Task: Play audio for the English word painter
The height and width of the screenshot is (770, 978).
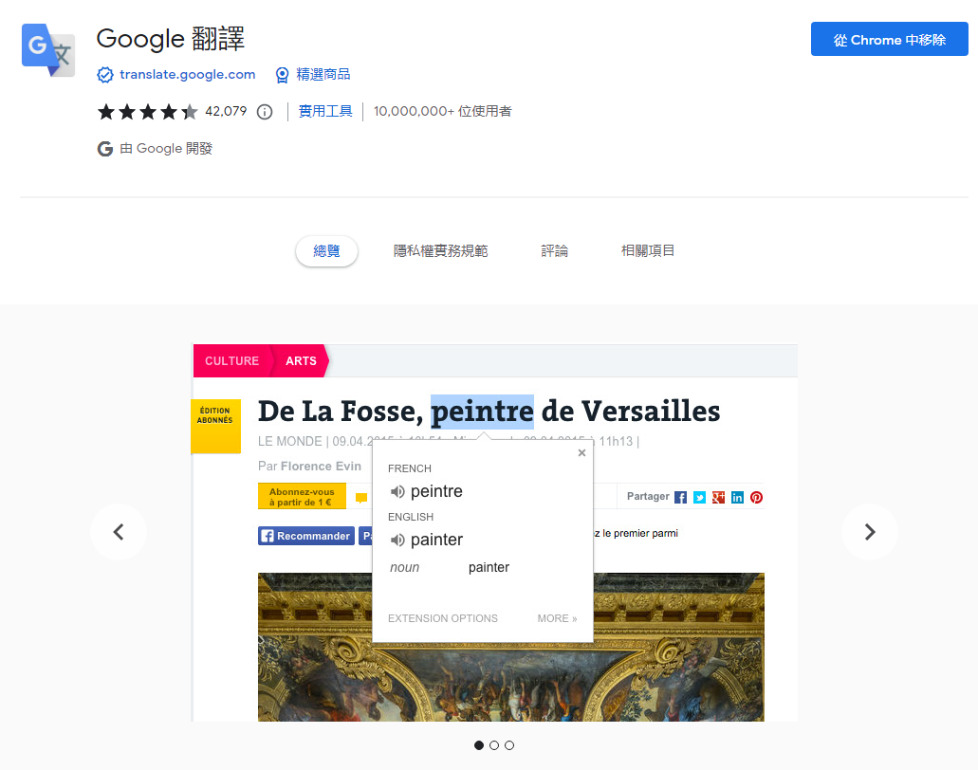Action: (x=398, y=540)
